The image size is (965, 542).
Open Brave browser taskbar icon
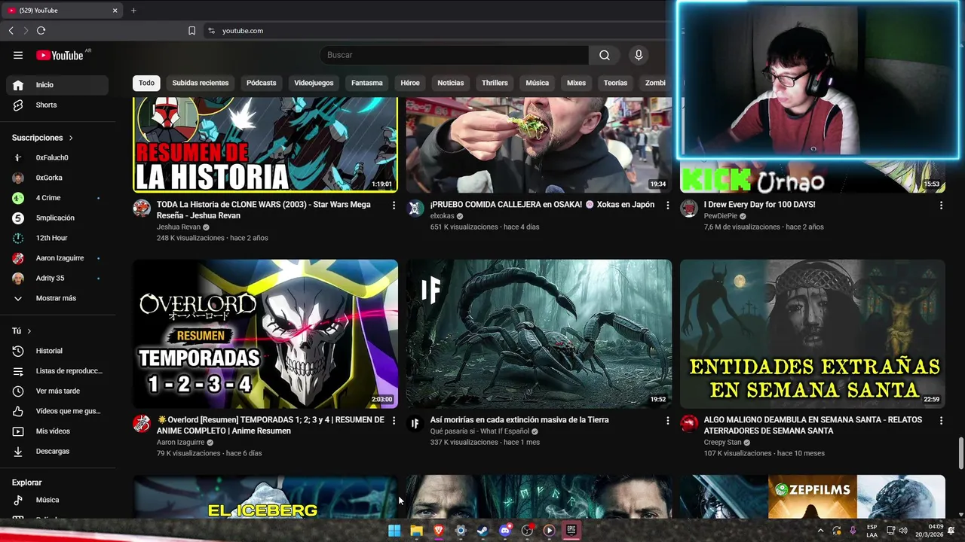pos(439,531)
